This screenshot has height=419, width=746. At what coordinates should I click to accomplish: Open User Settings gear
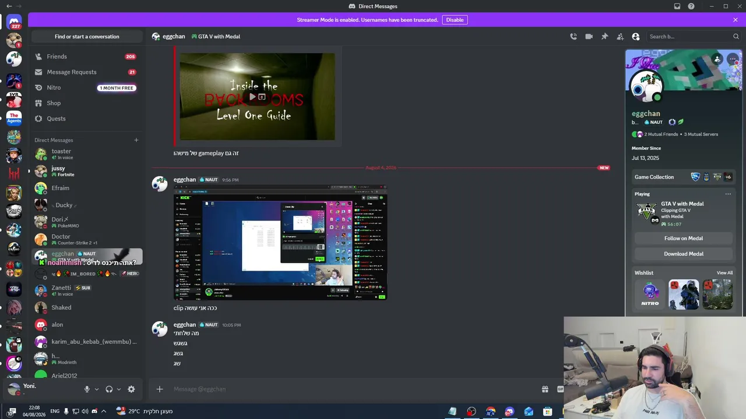(131, 389)
